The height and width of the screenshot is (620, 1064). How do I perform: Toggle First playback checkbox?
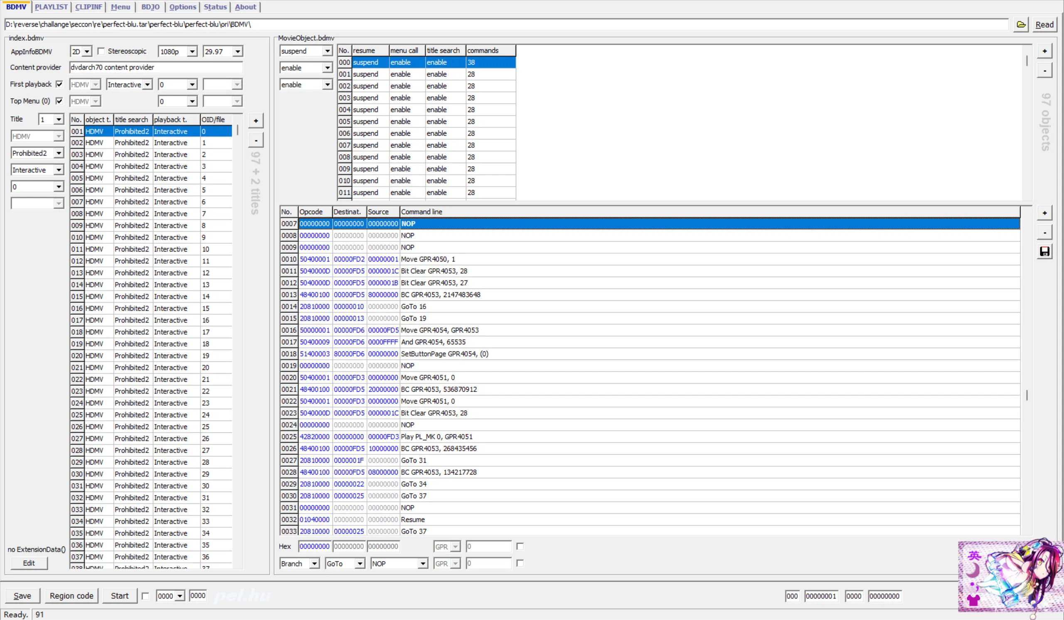coord(60,84)
